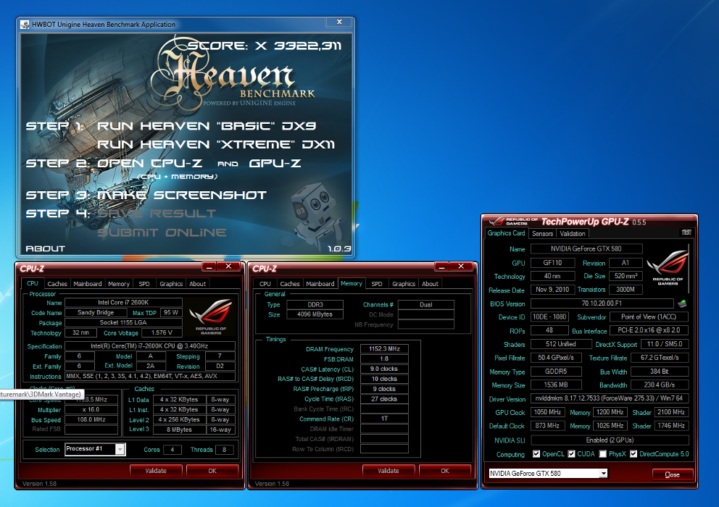This screenshot has height=507, width=719.
Task: Click Save Result in Heaven step 4
Action: point(157,214)
